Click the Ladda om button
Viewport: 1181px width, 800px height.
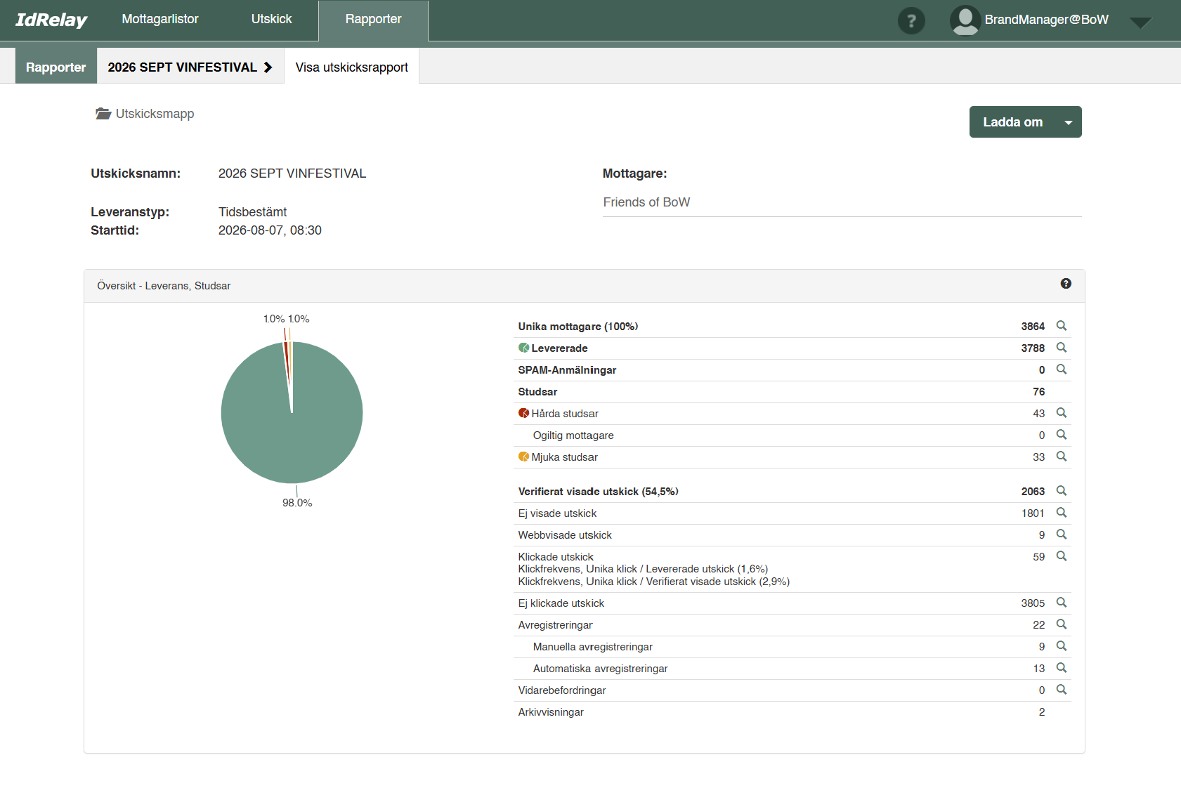(1012, 122)
